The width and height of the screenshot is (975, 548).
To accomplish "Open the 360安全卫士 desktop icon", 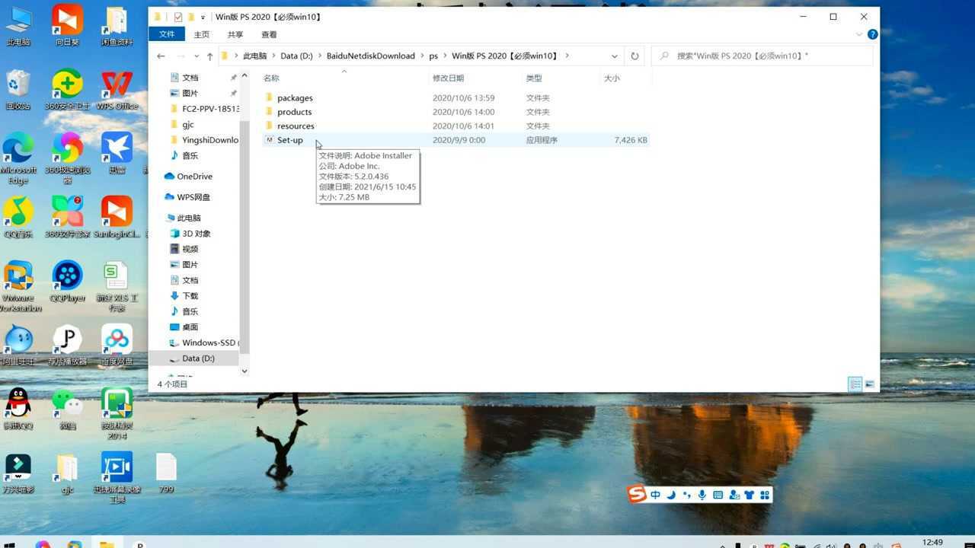I will click(68, 89).
